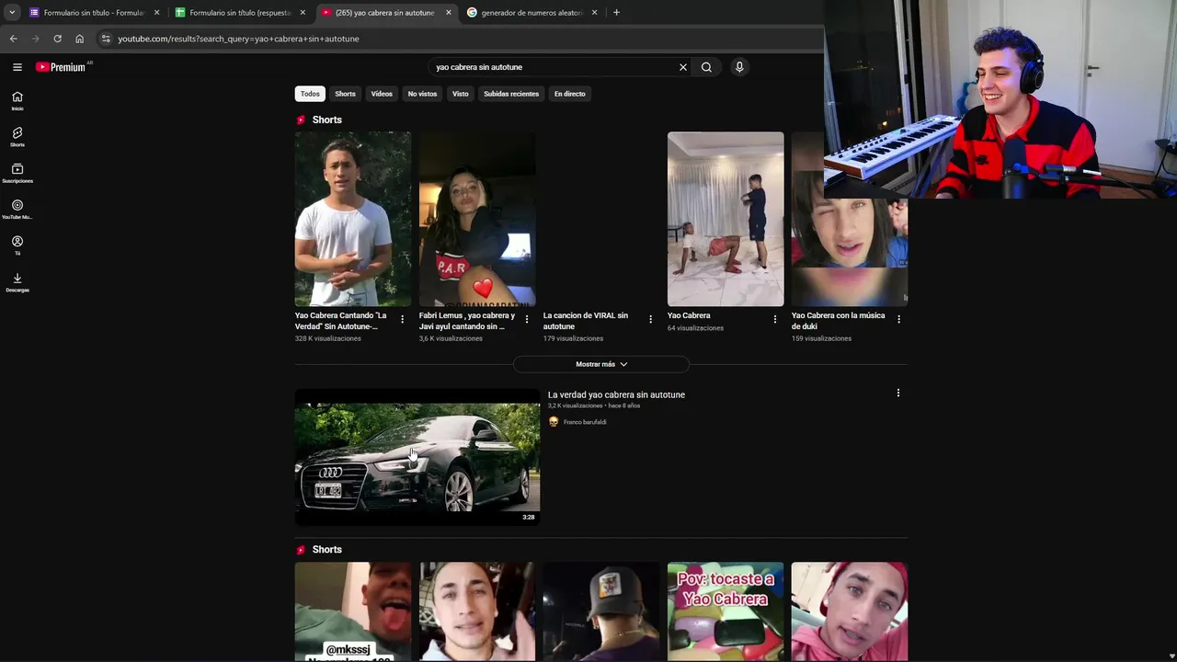
Task: Open options for 'La verdad yao cabrera sin autotune' video
Action: click(x=898, y=393)
